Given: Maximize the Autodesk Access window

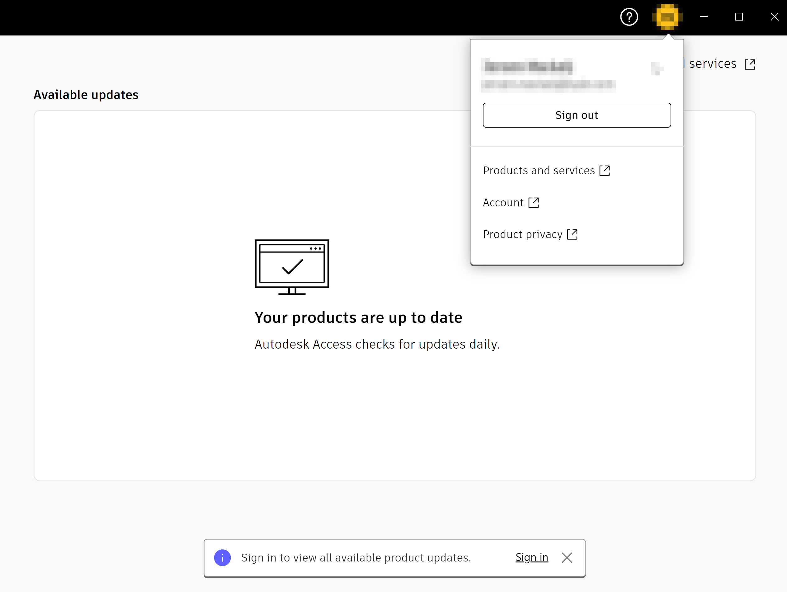Looking at the screenshot, I should [739, 17].
